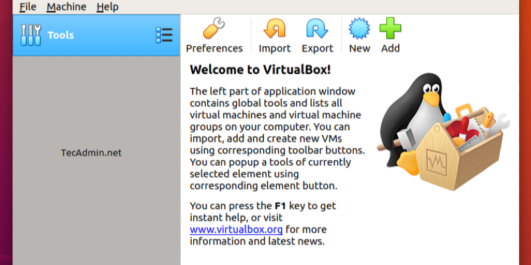531x265 pixels.
Task: Select the Tools entry in sidebar
Action: (x=96, y=35)
